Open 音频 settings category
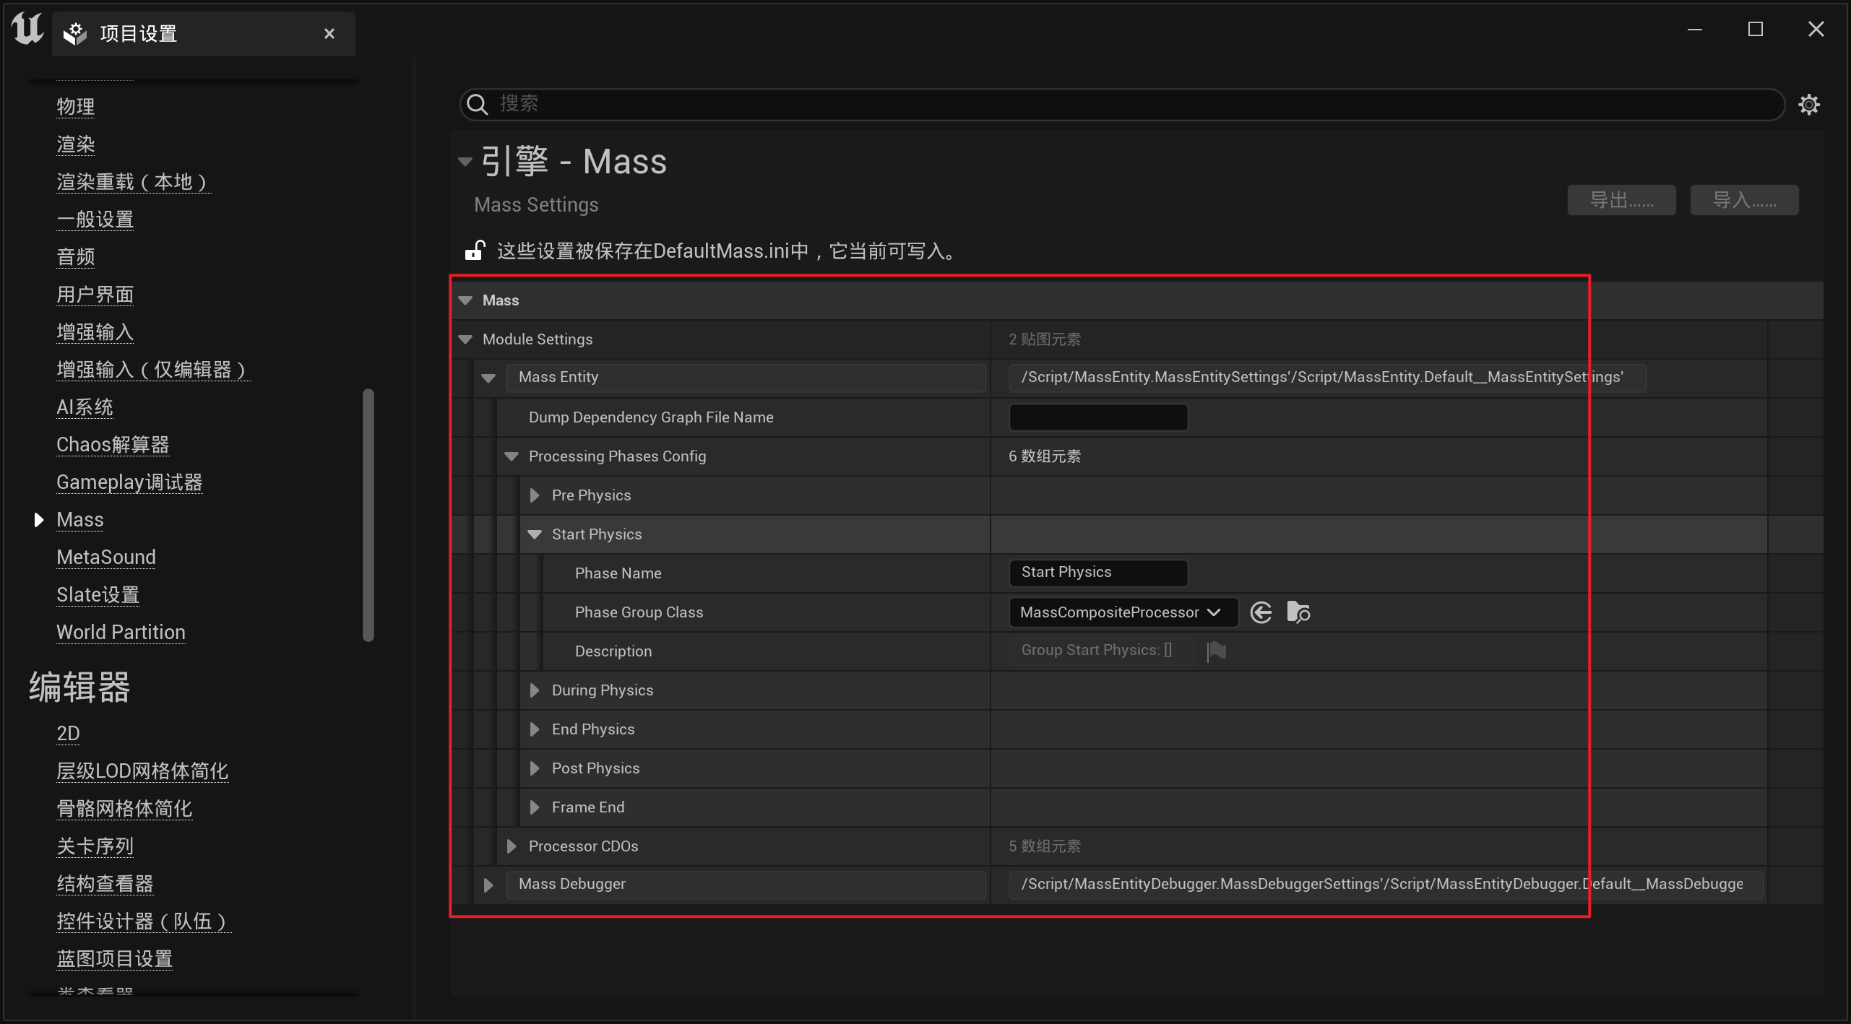The height and width of the screenshot is (1024, 1851). tap(76, 257)
